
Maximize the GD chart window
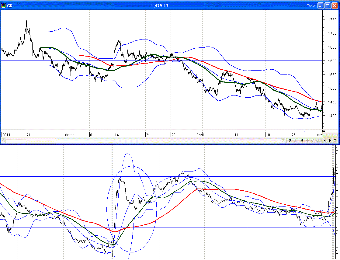[328, 6]
